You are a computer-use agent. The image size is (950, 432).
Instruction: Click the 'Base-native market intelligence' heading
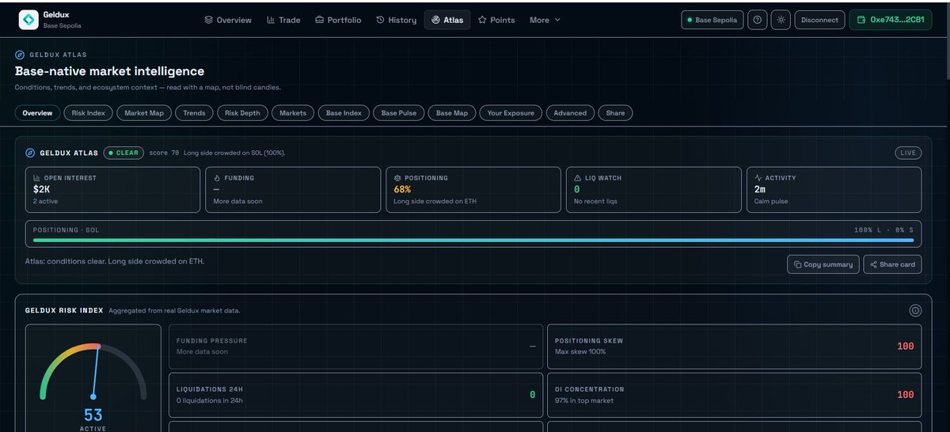[109, 71]
